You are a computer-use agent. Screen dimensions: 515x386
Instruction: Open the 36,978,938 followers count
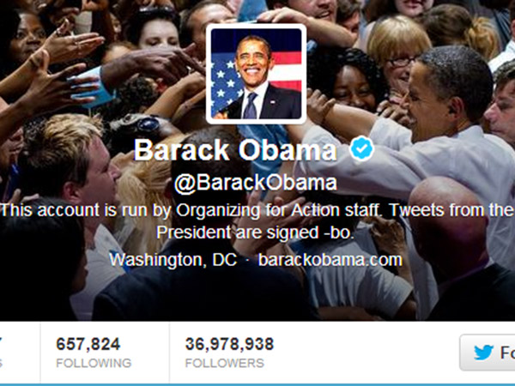coord(229,344)
